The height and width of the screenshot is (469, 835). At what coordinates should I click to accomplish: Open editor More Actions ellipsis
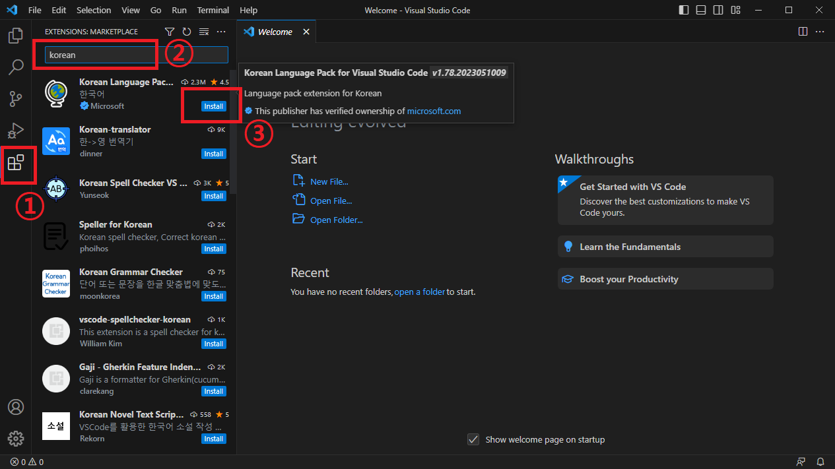(820, 32)
